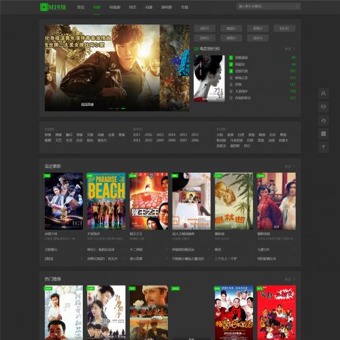Filter movies by year 2006

point(195,140)
